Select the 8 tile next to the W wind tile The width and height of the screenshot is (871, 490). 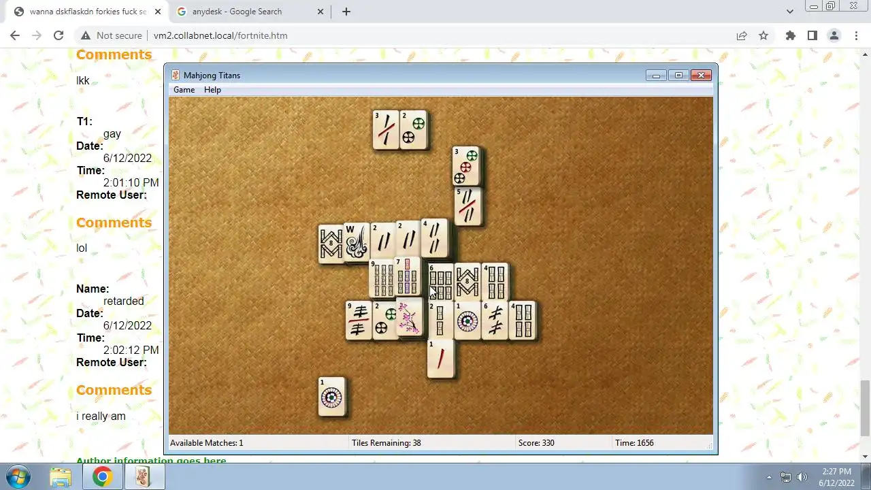(331, 244)
